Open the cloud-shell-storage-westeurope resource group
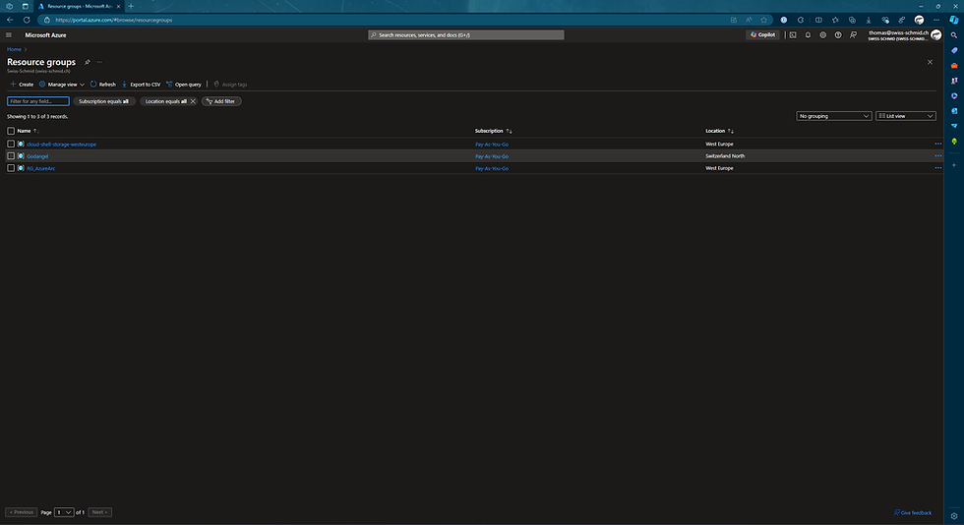964x525 pixels. (61, 144)
